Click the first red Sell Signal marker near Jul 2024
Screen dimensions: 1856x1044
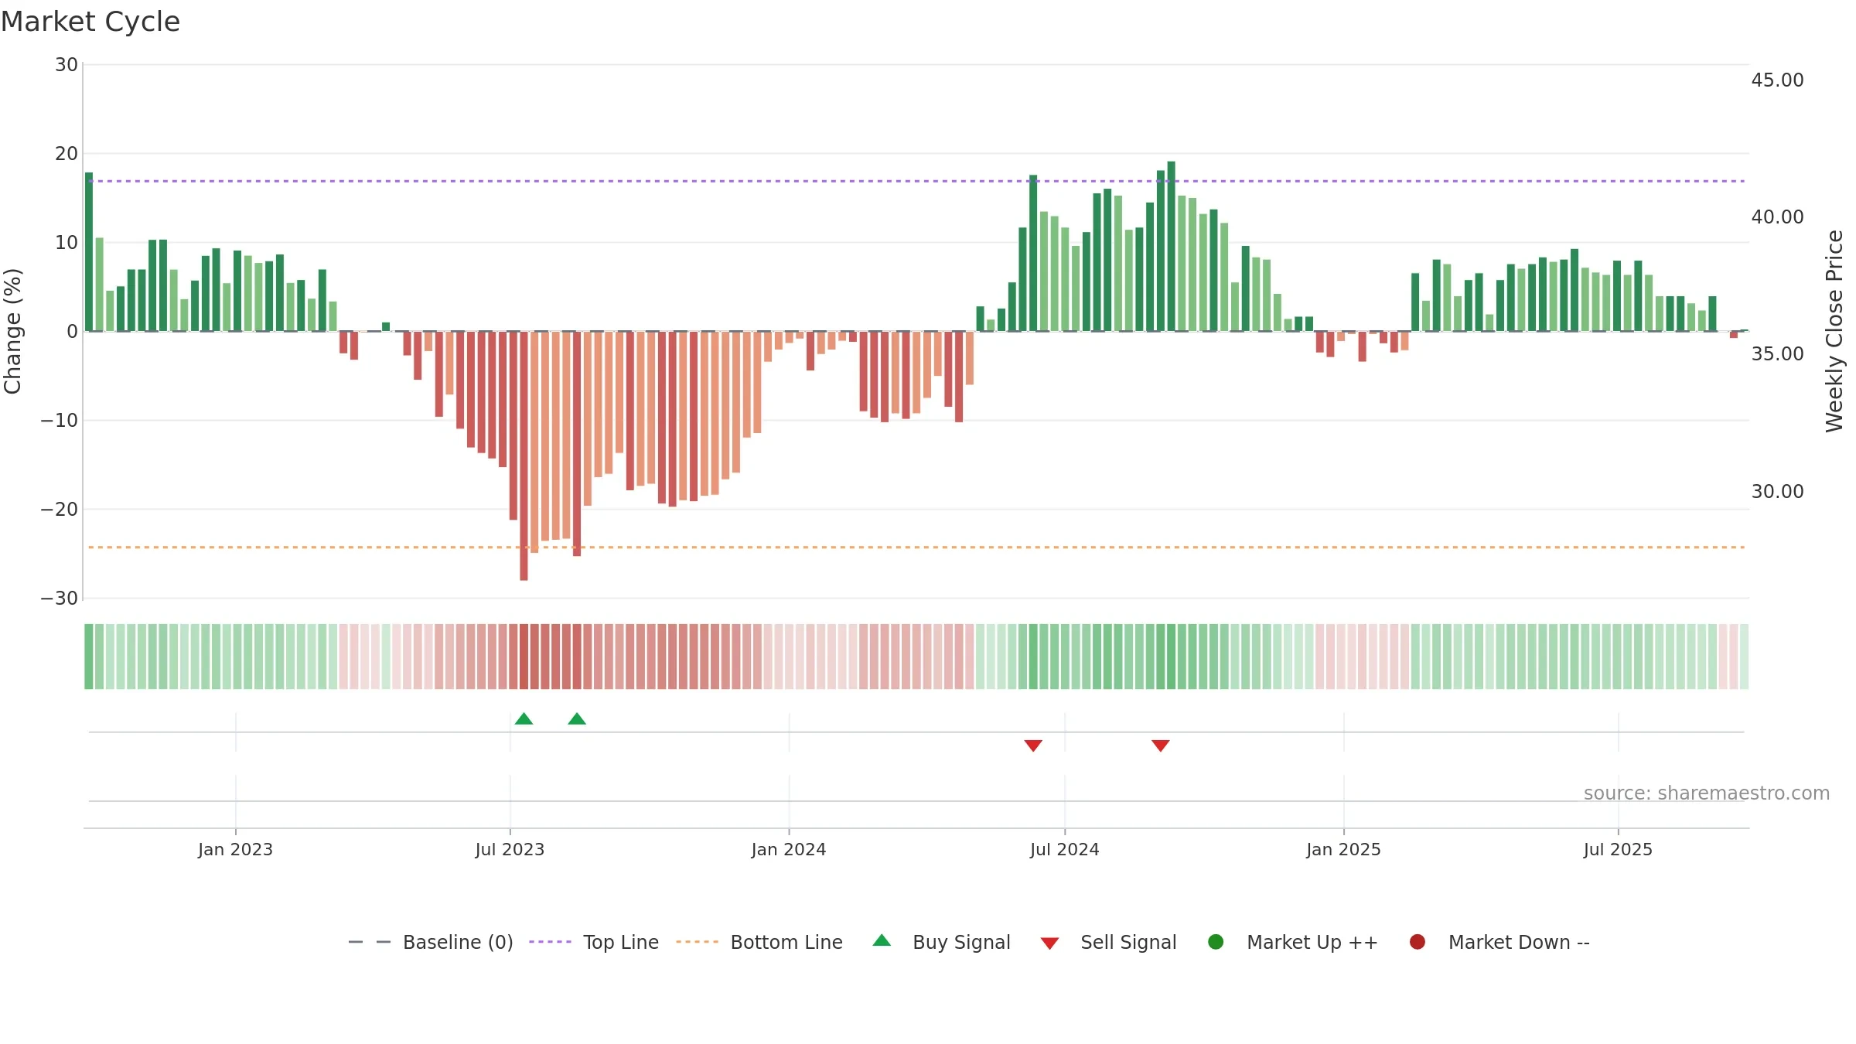(x=1033, y=745)
